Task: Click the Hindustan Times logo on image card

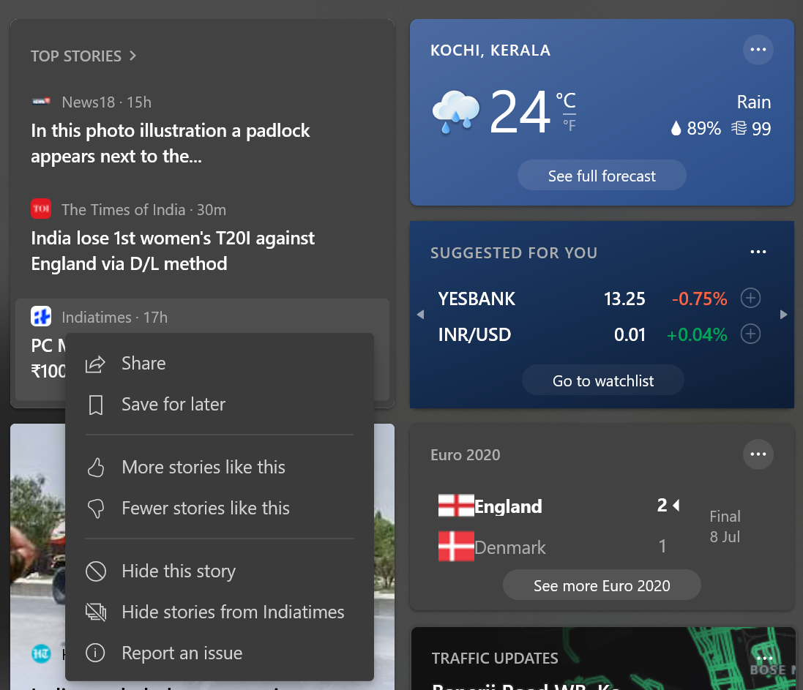Action: point(41,653)
